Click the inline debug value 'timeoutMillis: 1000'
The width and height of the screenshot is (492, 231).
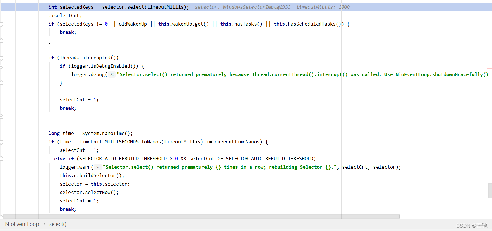(323, 7)
